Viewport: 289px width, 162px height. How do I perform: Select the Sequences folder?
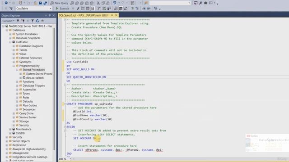(29, 109)
